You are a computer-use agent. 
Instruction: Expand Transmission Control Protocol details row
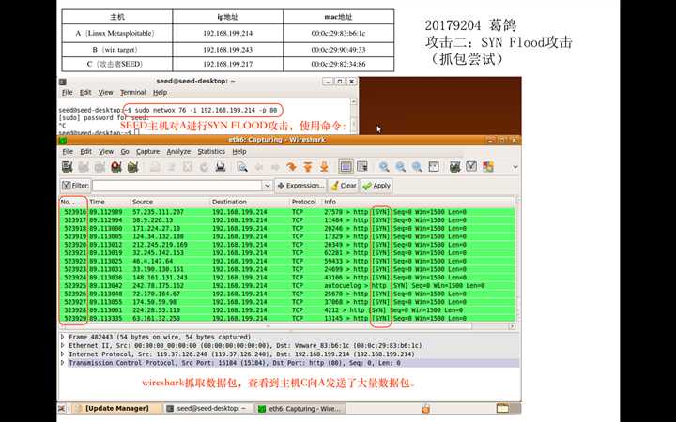click(63, 363)
